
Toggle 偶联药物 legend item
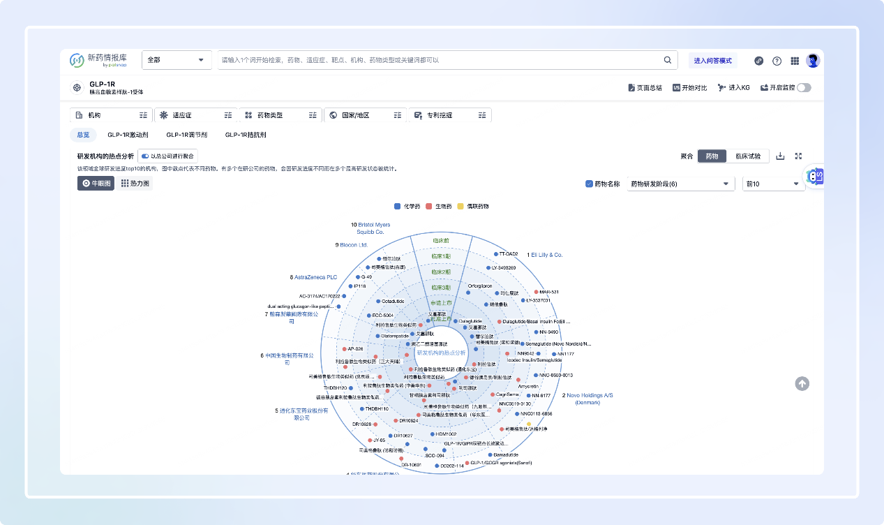pyautogui.click(x=473, y=207)
